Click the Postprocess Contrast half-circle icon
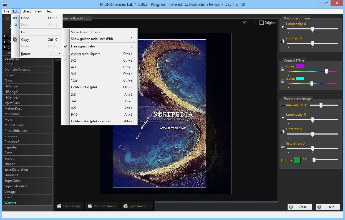345x220 pixels. 283,132
